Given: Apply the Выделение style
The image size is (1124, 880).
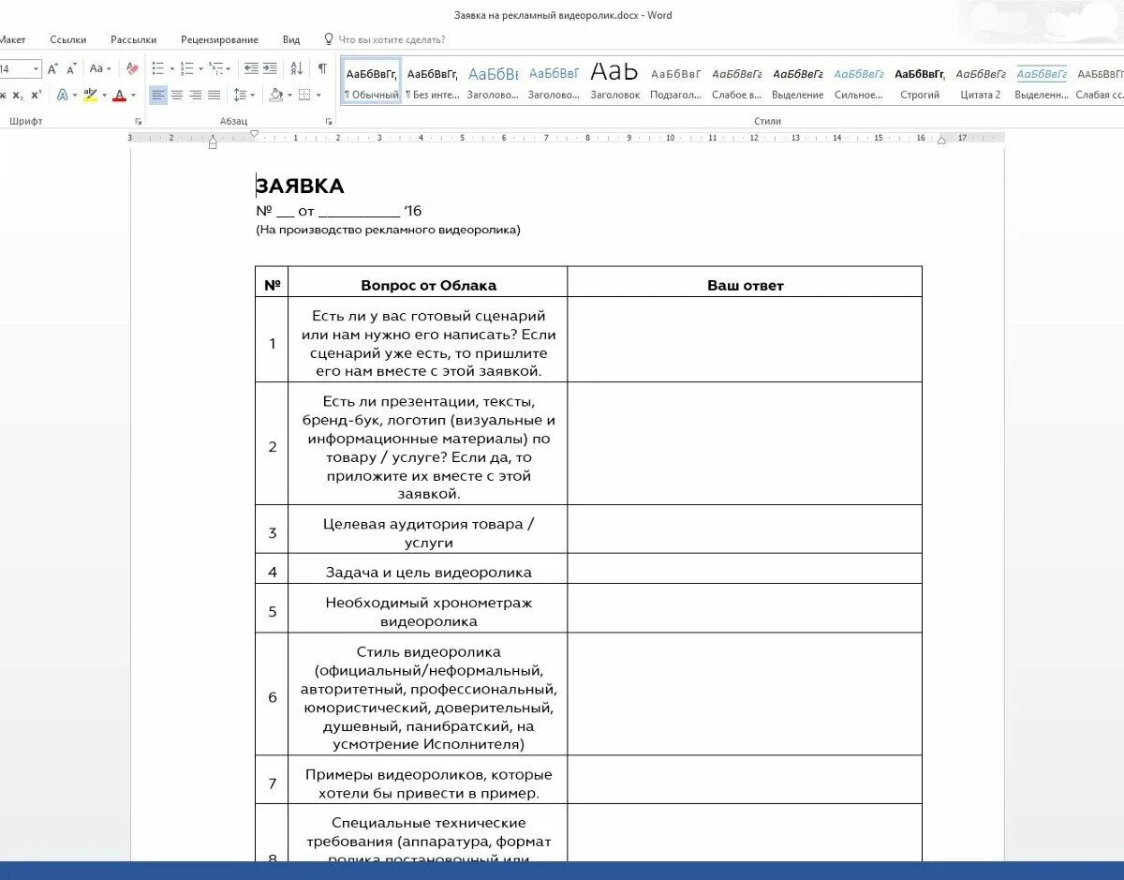Looking at the screenshot, I should [798, 82].
